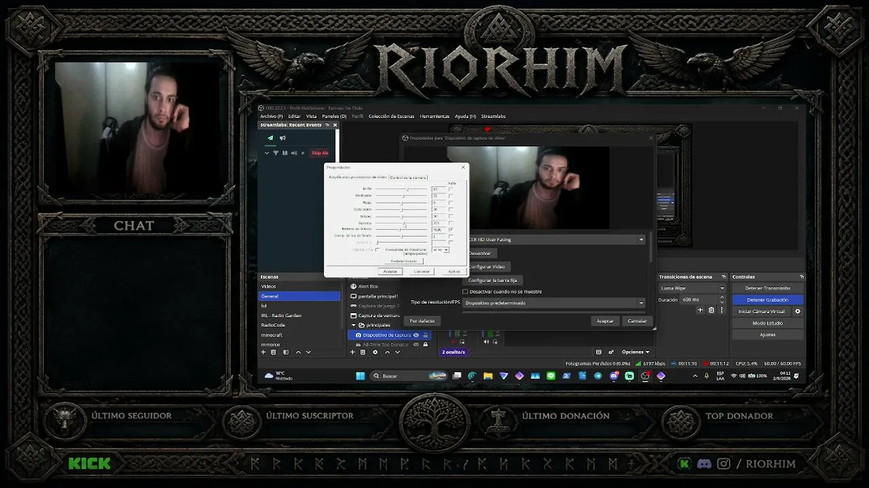
Task: Adjust the transition Duración stepper arrows
Action: click(x=722, y=300)
